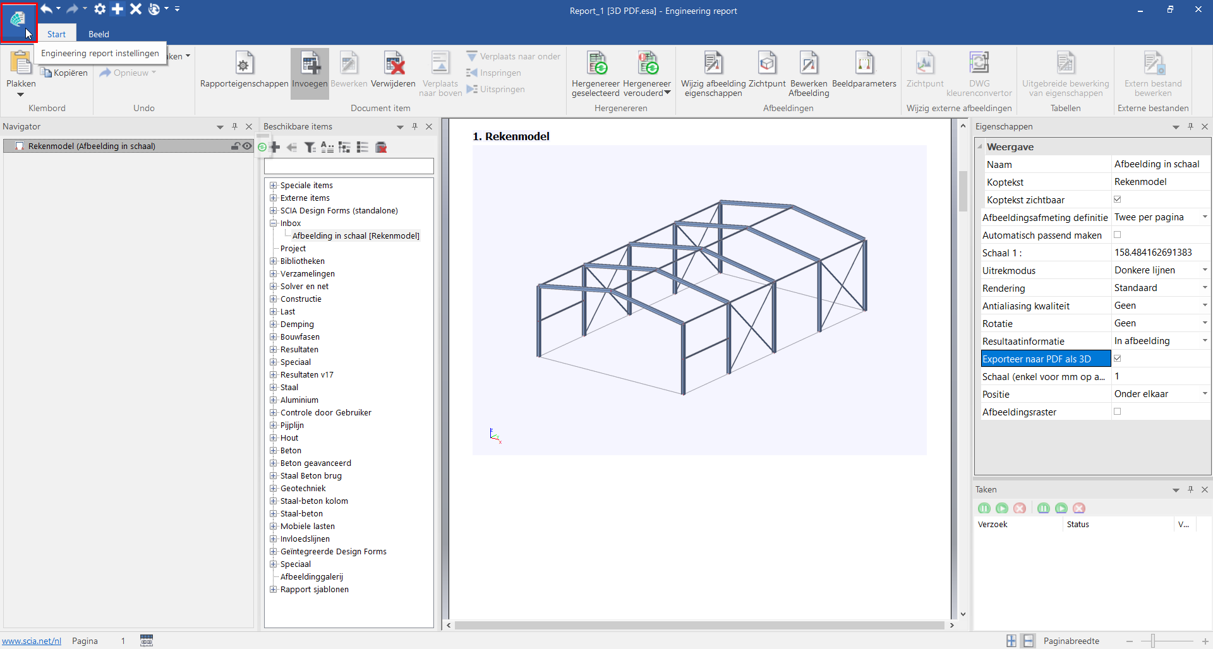Click the Rapporteigenschappen icon
This screenshot has width=1213, height=649.
[x=244, y=64]
